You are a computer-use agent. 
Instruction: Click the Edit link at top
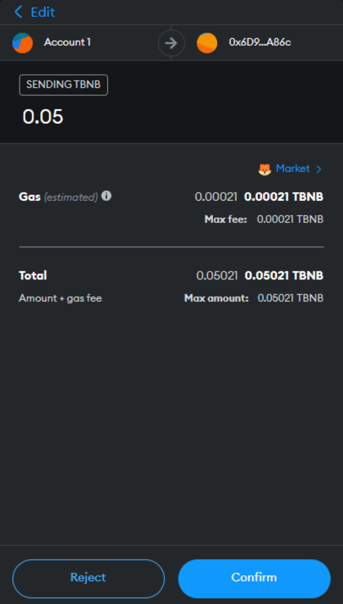pos(42,12)
